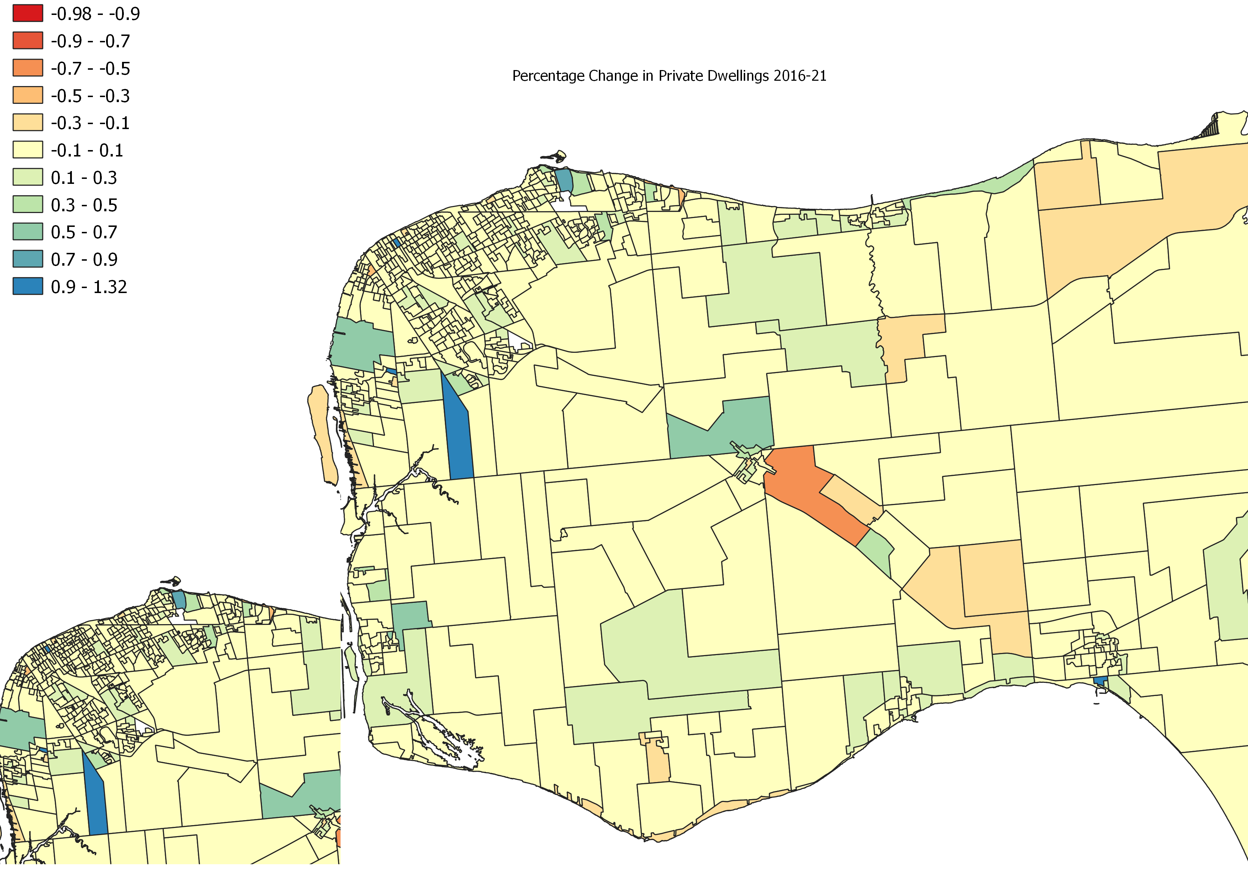
Task: Pick the -0.1 to 0.1 yellow swatch
Action: coord(28,150)
